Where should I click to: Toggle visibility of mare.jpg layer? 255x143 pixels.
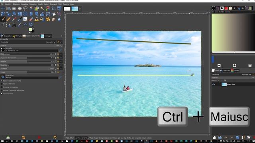pyautogui.click(x=214, y=84)
